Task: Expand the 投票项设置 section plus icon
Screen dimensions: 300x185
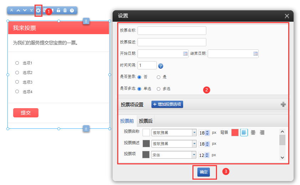Action: 283,104
